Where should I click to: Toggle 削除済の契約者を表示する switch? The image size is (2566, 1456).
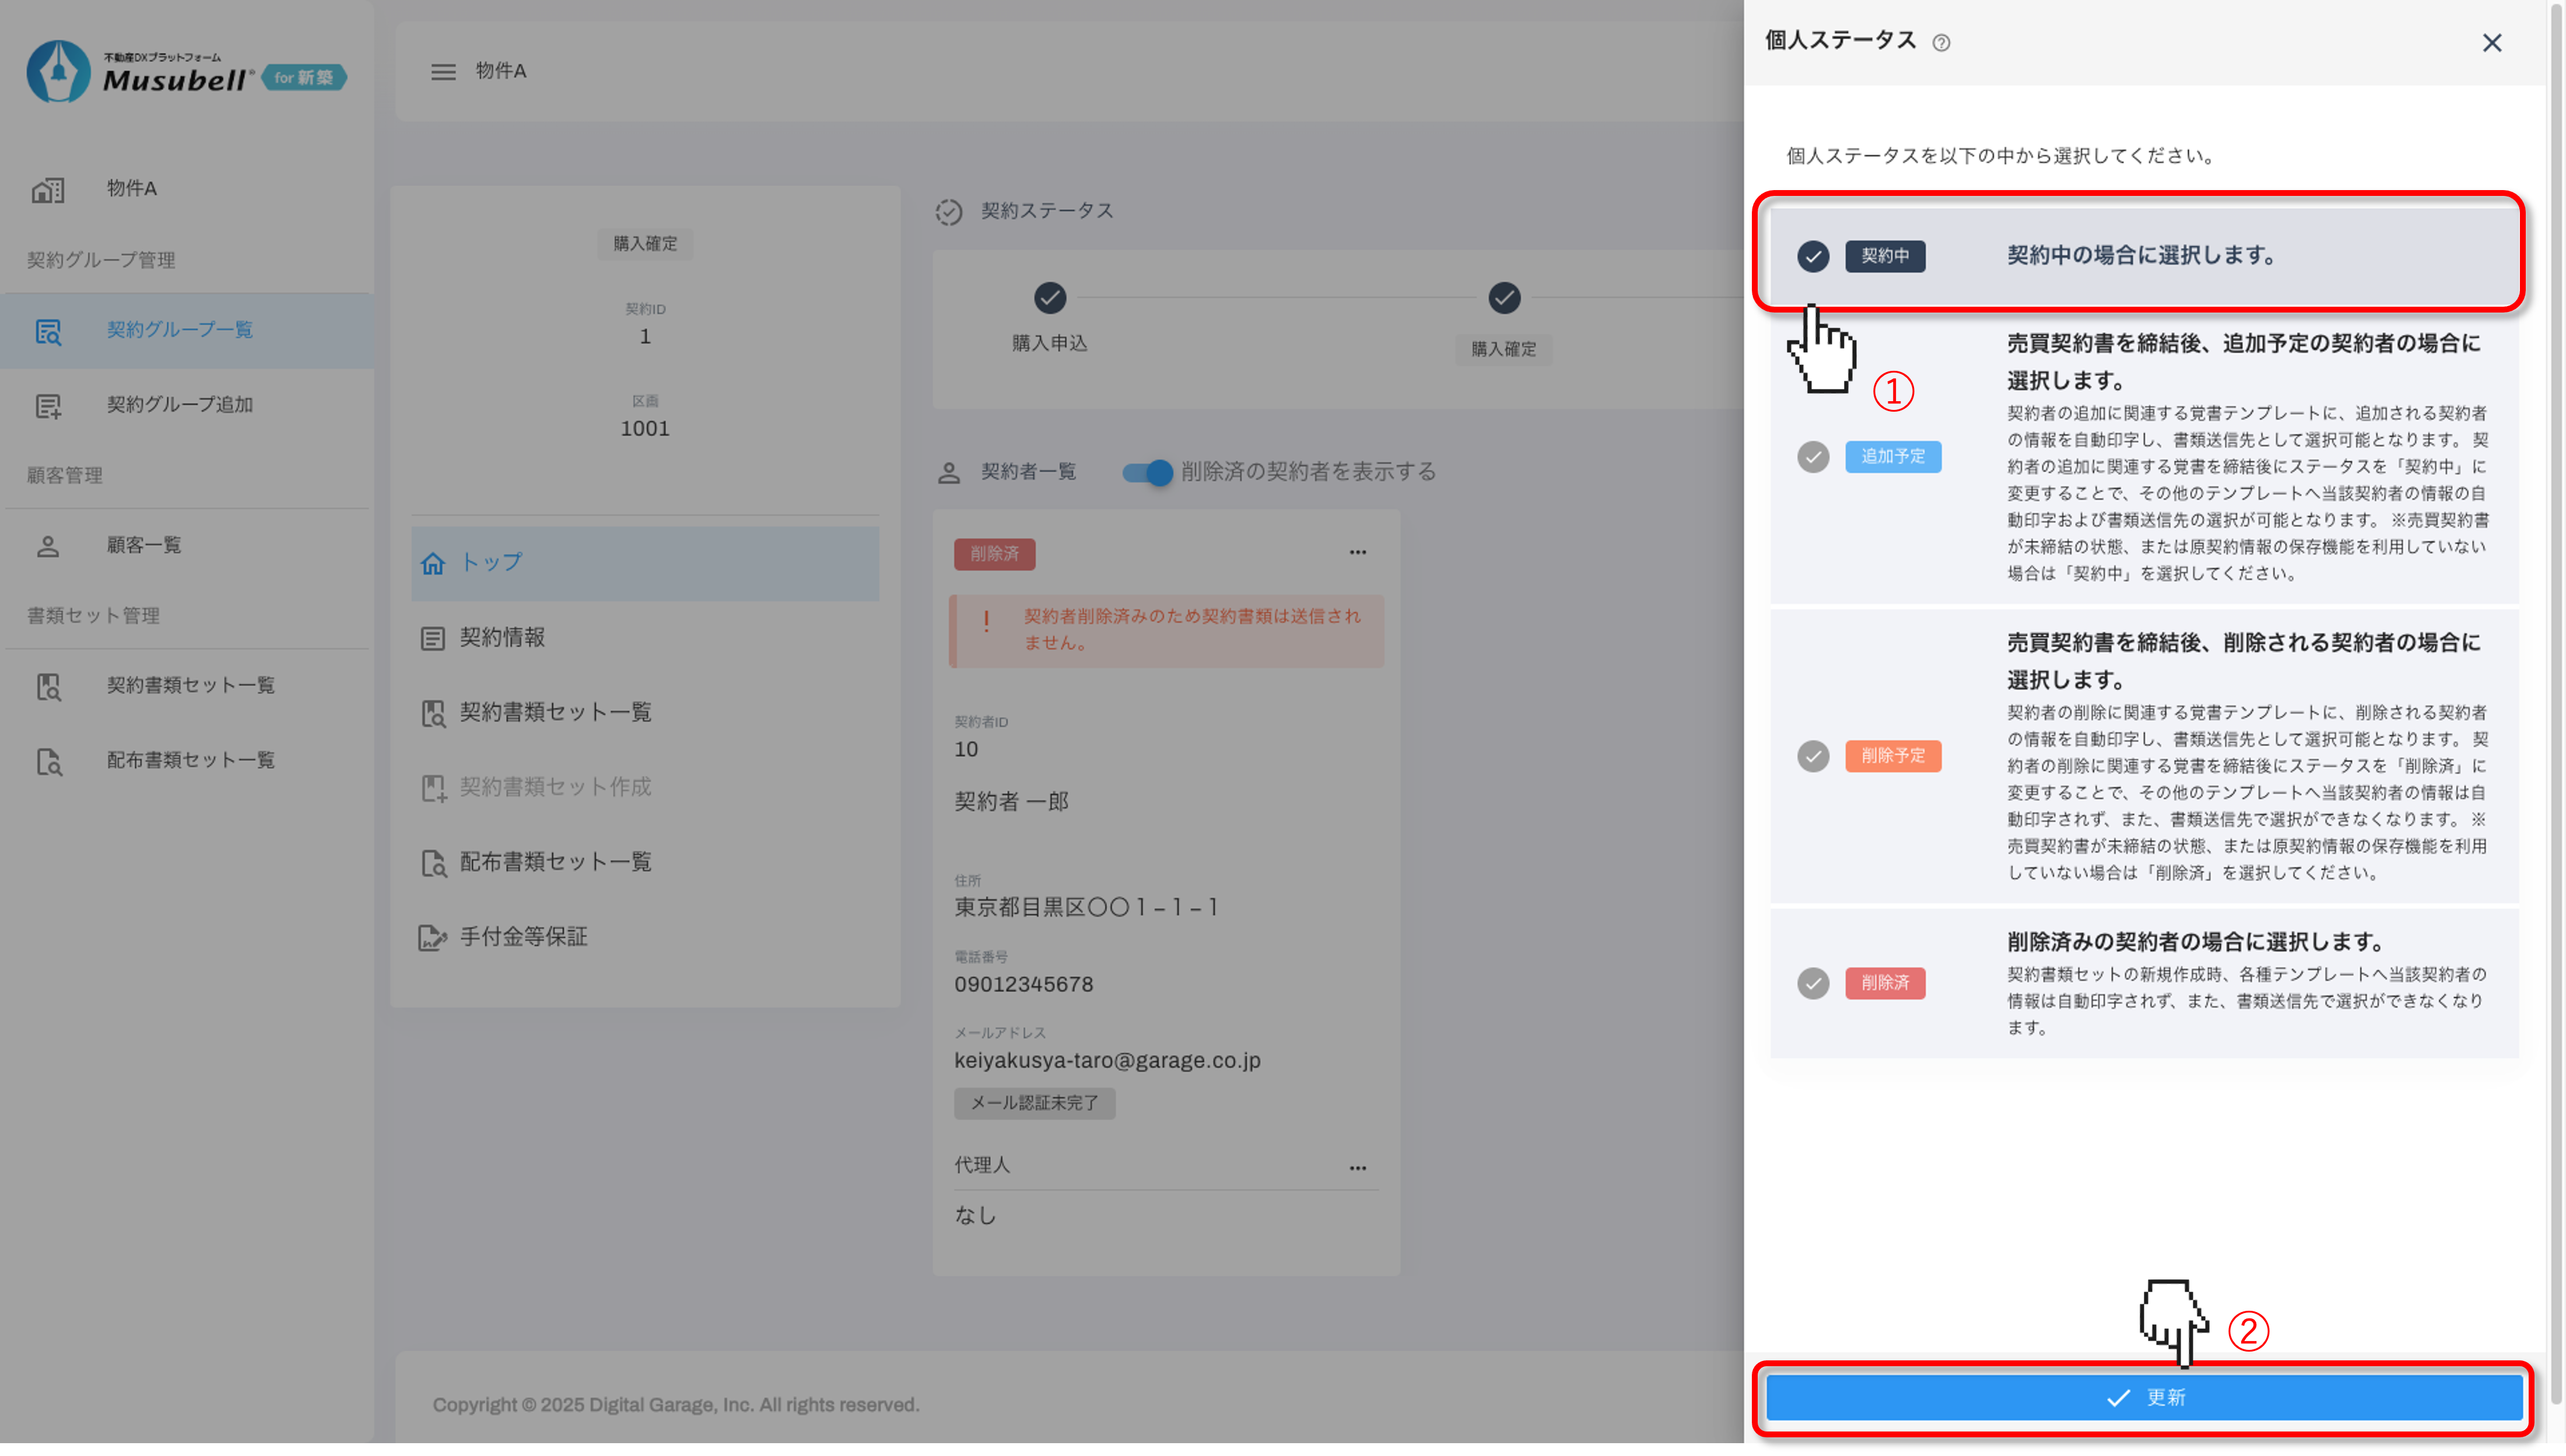[1147, 472]
